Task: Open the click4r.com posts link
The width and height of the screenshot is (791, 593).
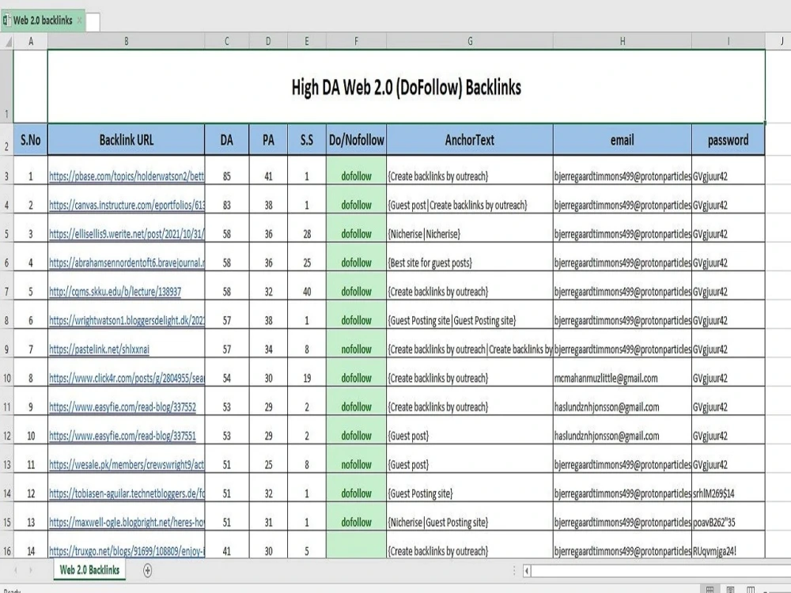Action: (x=127, y=378)
